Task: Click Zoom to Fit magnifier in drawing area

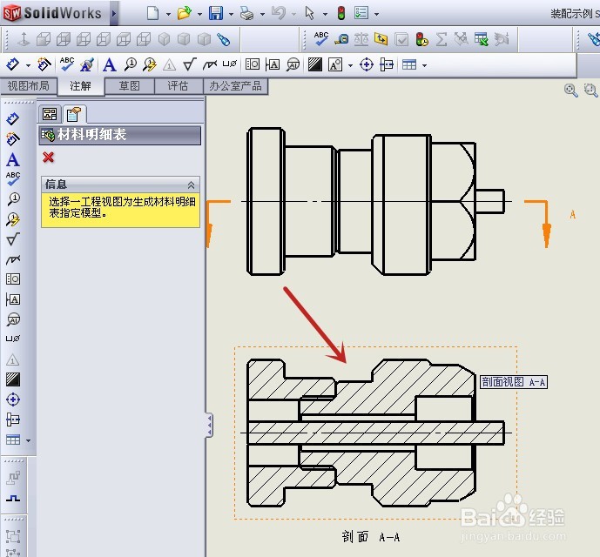Action: tap(570, 91)
